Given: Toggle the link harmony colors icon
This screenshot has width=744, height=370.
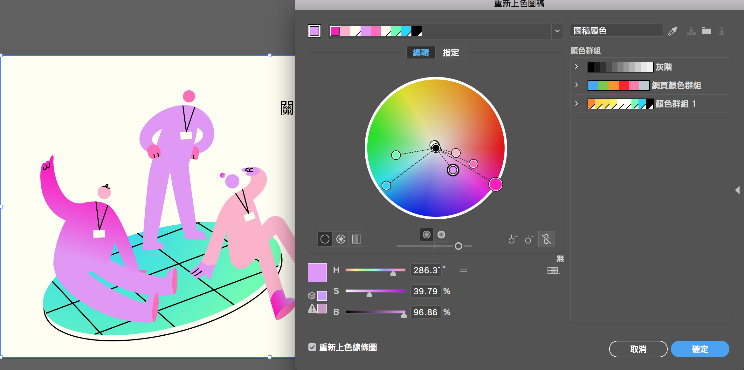Looking at the screenshot, I should (x=546, y=239).
